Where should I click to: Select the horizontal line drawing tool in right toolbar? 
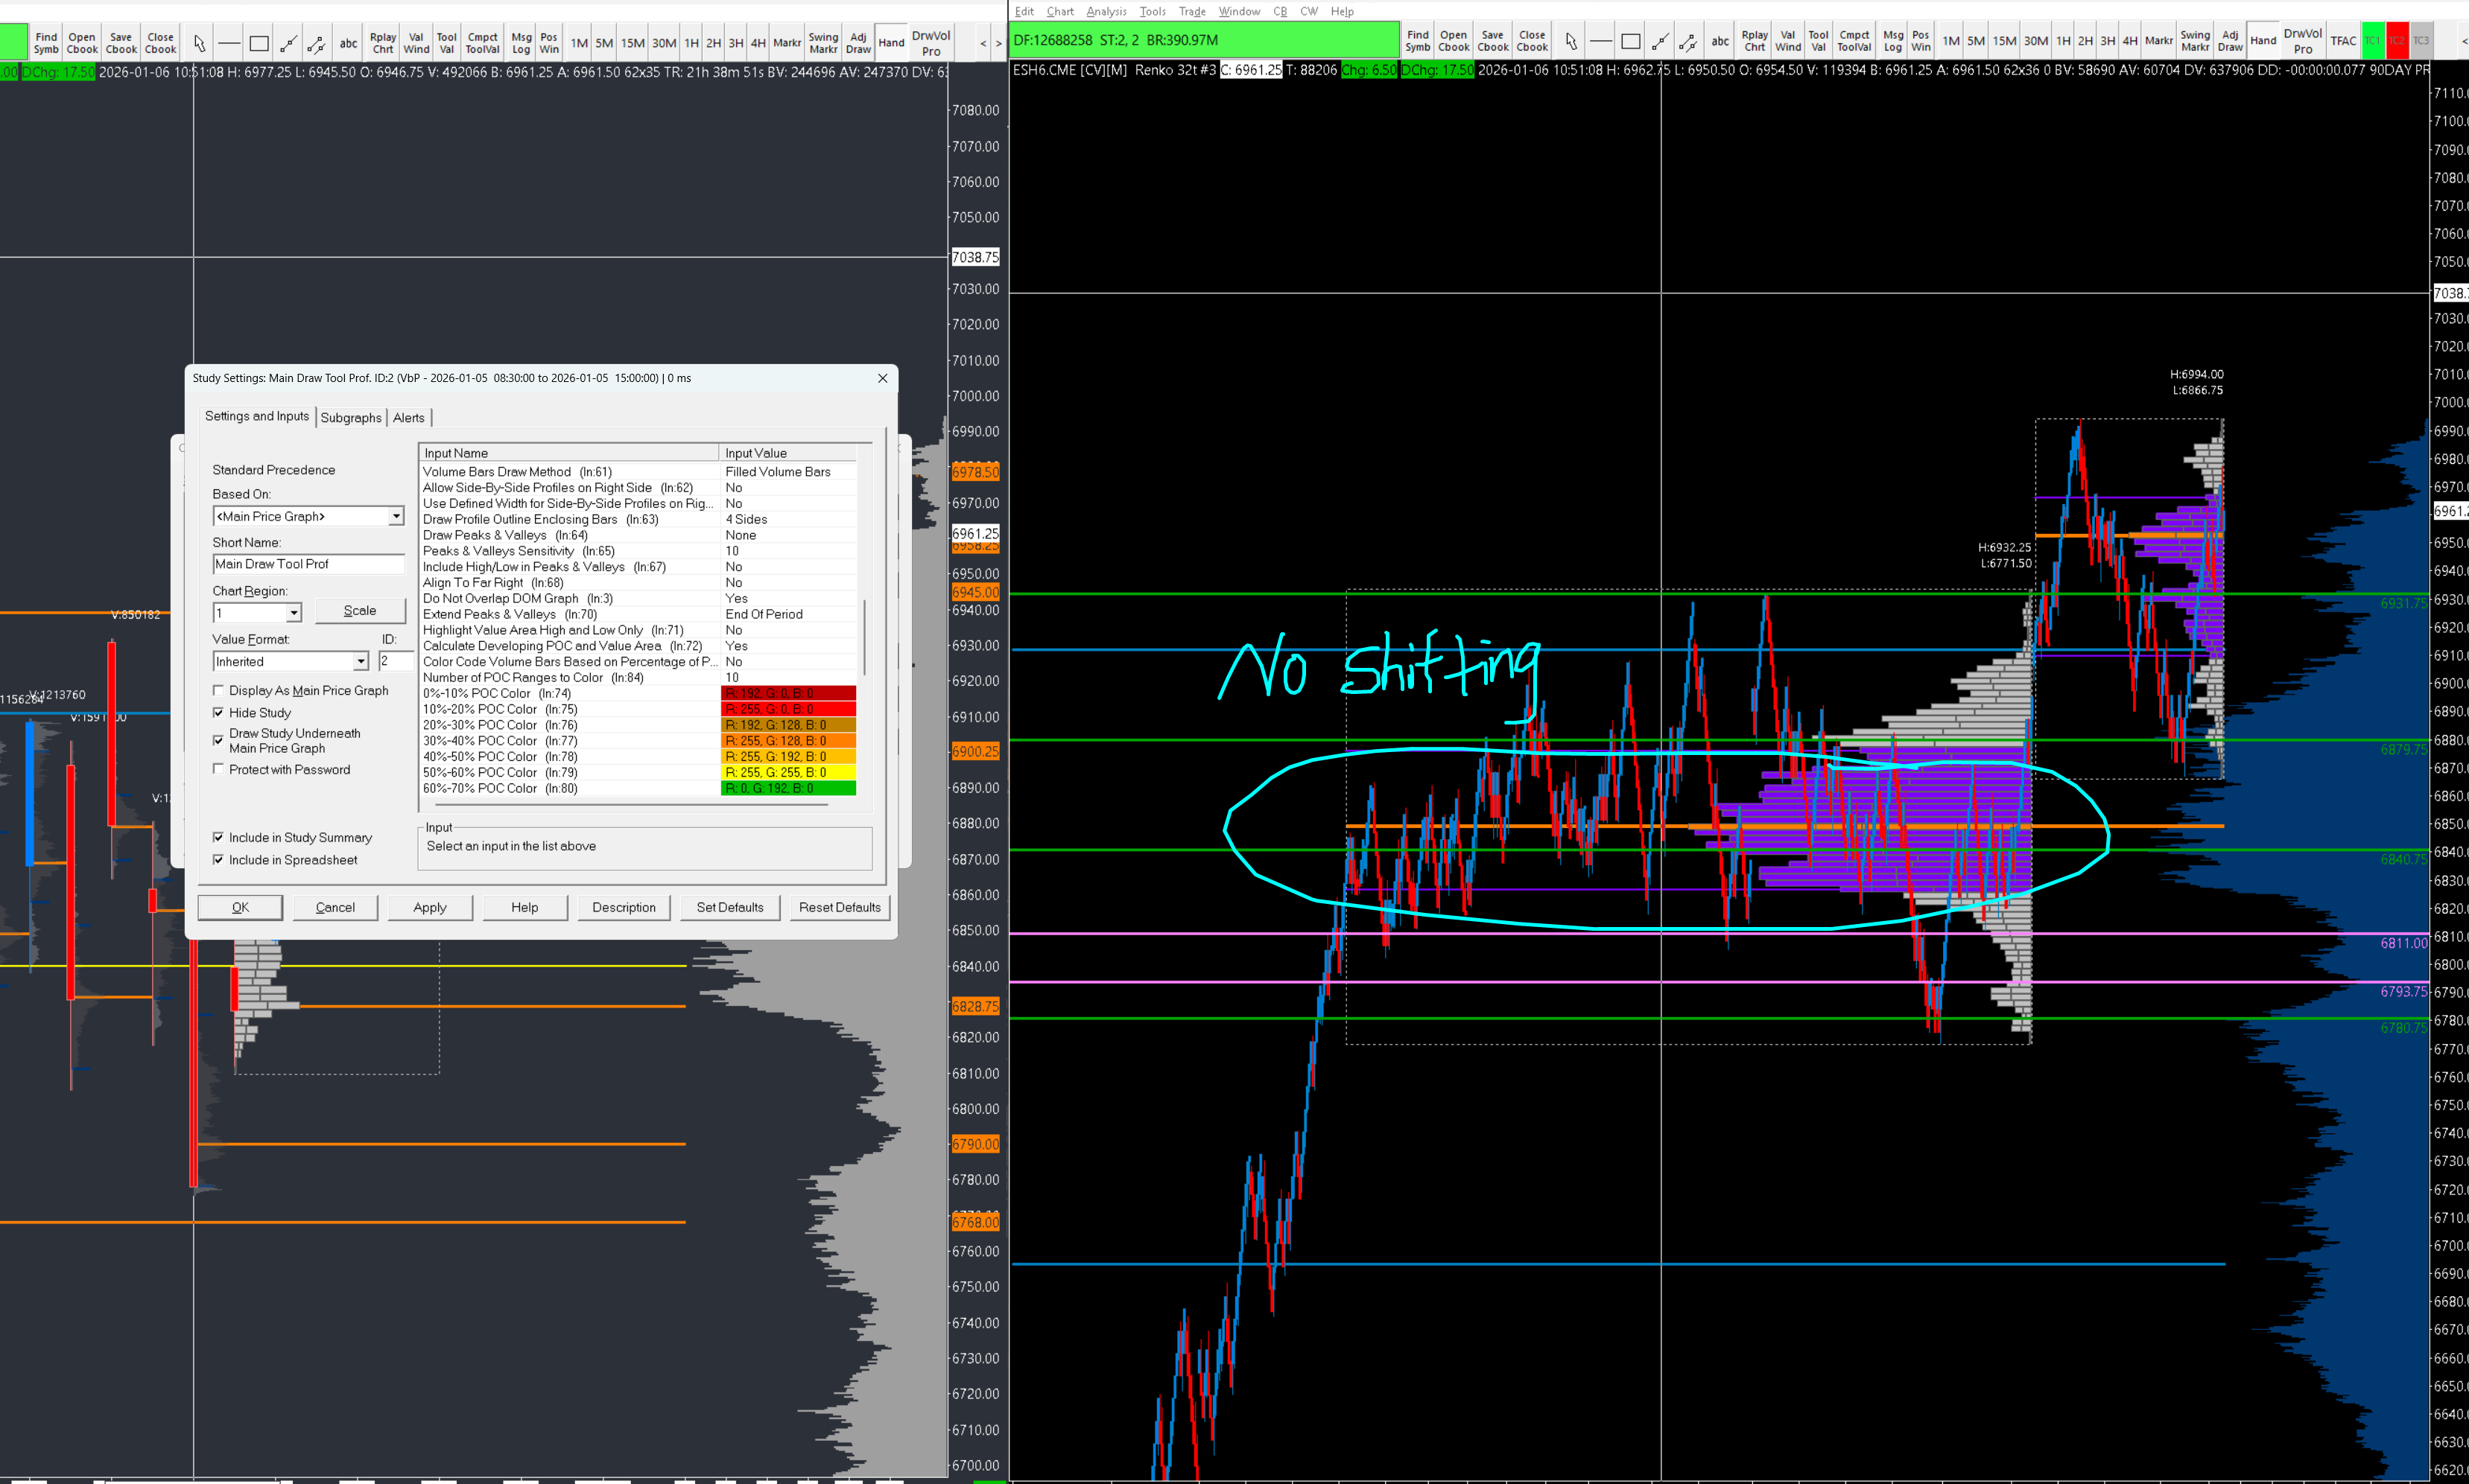(x=1600, y=41)
